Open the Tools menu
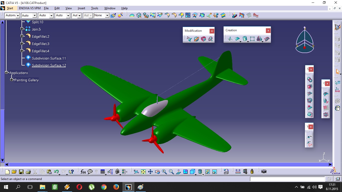This screenshot has height=192, width=342. click(x=95, y=8)
